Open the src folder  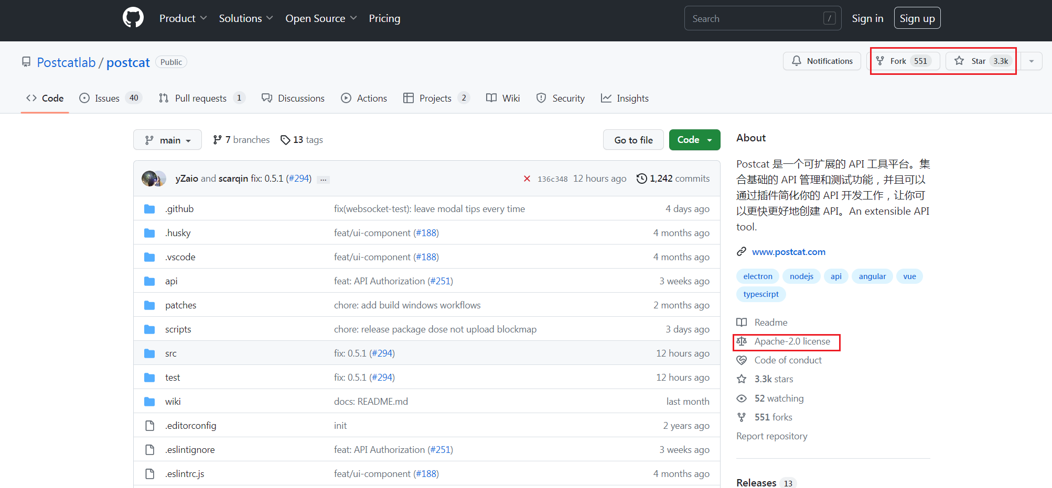[x=170, y=353]
